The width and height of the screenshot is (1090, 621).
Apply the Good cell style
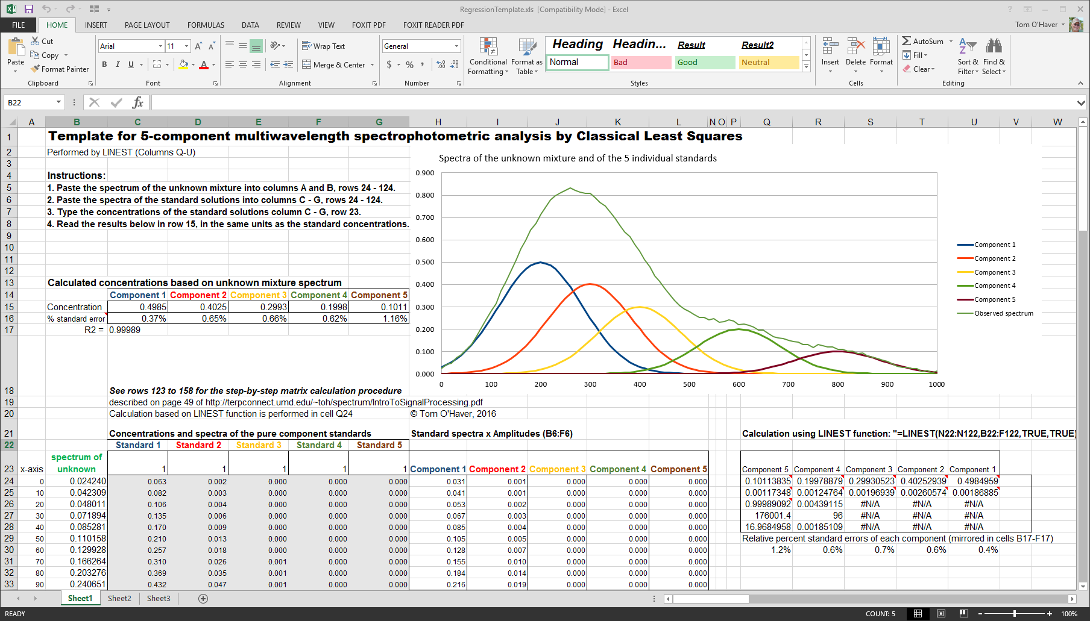click(x=704, y=63)
